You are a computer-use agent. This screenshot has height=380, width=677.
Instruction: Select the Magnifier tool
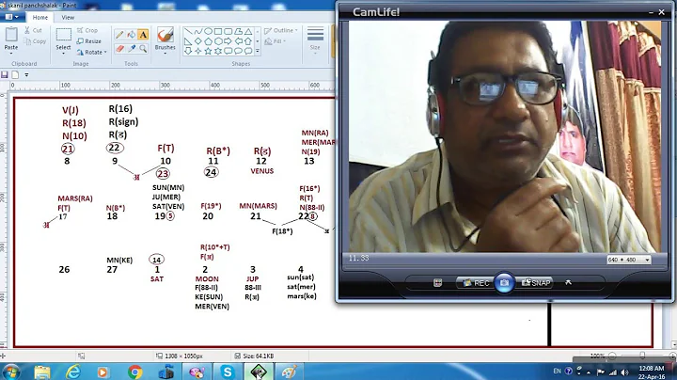[143, 48]
